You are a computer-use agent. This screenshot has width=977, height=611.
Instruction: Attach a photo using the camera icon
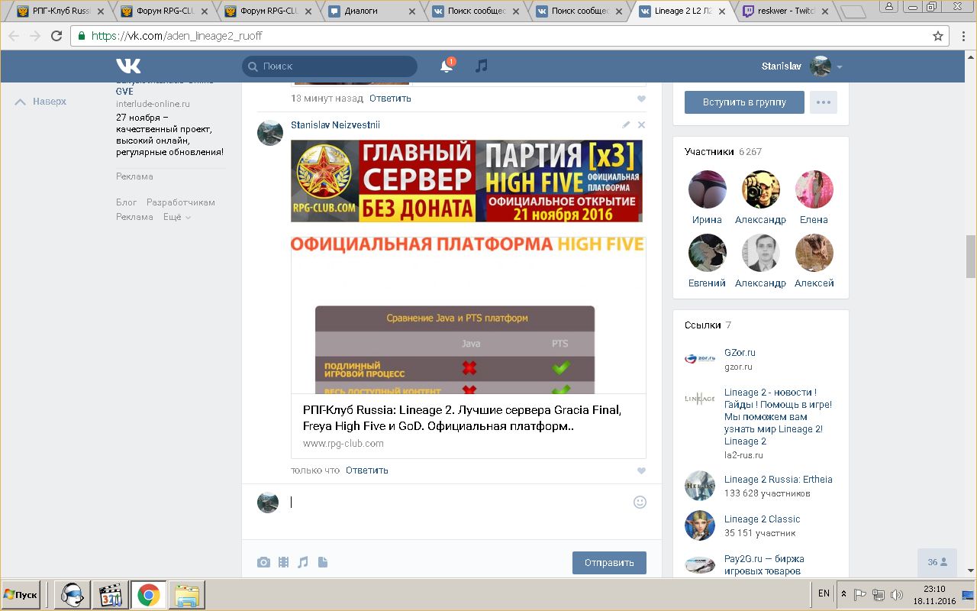pos(263,563)
